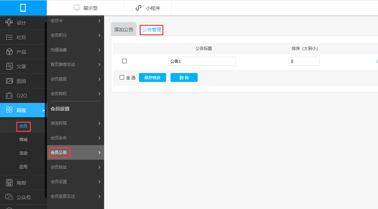Click the 设计 sidebar label
This screenshot has width=378, height=209.
[x=21, y=23]
